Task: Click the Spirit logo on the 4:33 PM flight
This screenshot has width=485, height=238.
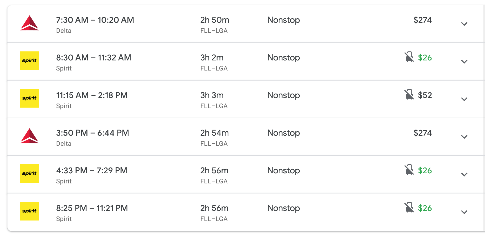Action: point(30,174)
